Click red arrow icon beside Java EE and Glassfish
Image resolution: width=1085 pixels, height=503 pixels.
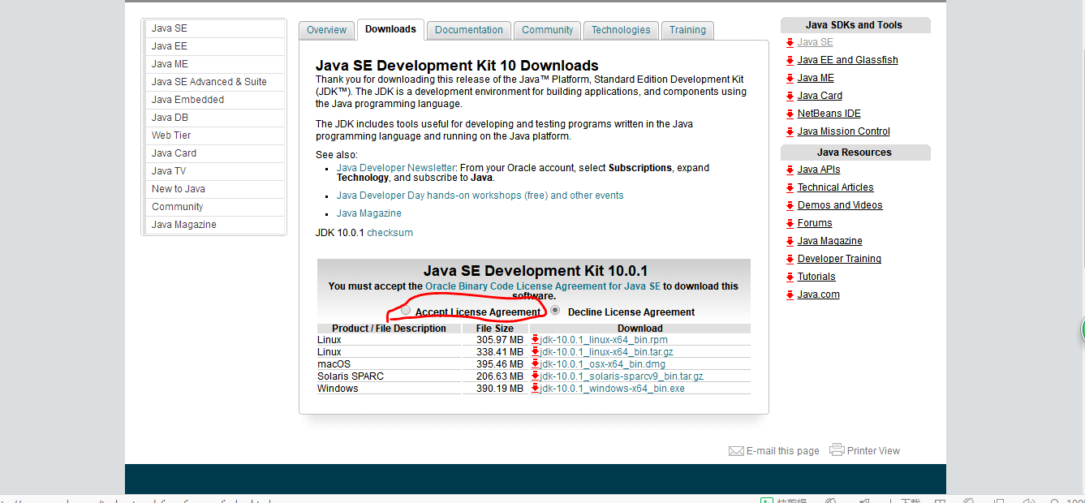click(790, 60)
